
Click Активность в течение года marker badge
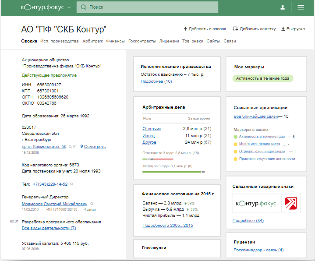tap(263, 78)
